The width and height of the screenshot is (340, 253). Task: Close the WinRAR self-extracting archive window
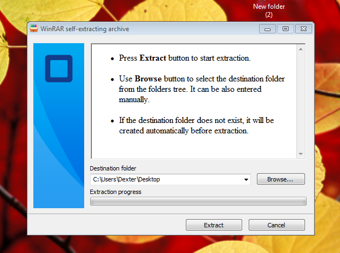(303, 29)
